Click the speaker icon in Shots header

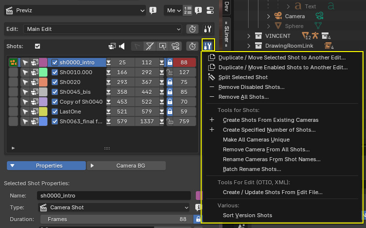coord(122,46)
